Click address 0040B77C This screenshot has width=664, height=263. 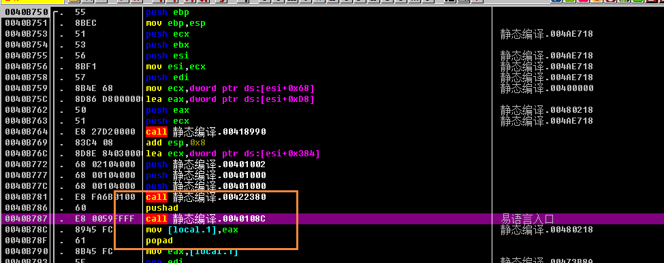pos(27,186)
